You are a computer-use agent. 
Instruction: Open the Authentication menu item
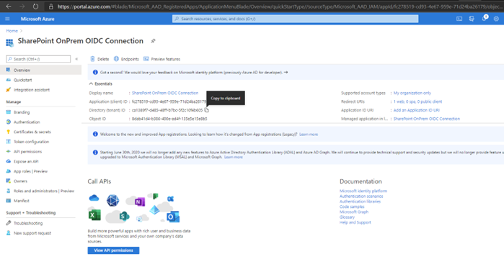(x=27, y=122)
